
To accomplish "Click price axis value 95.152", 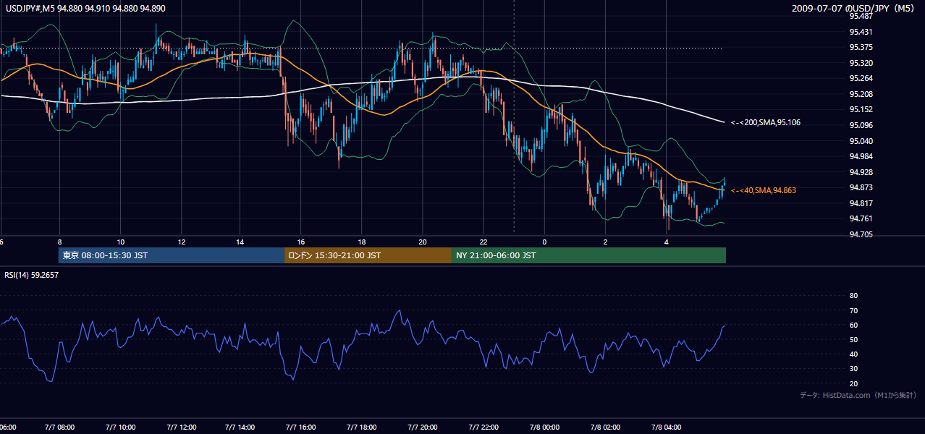I will (x=862, y=109).
